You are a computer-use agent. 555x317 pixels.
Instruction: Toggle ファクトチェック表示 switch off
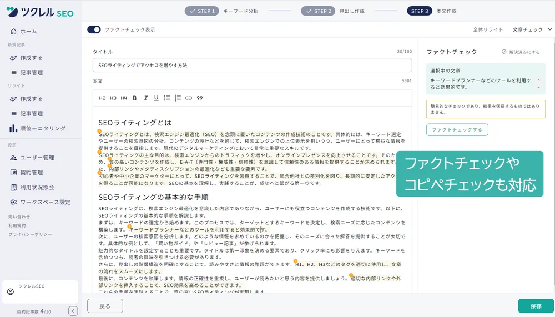tap(94, 29)
